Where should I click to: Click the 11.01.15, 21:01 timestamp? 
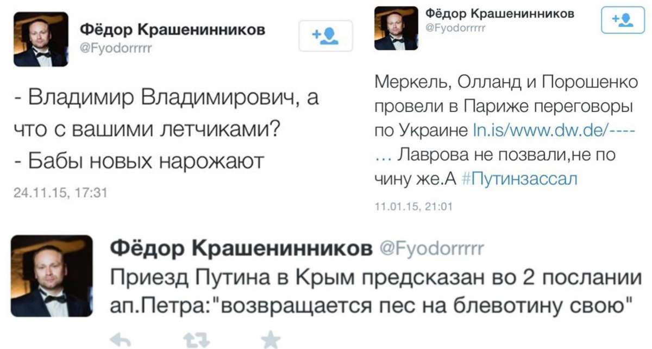click(x=413, y=206)
